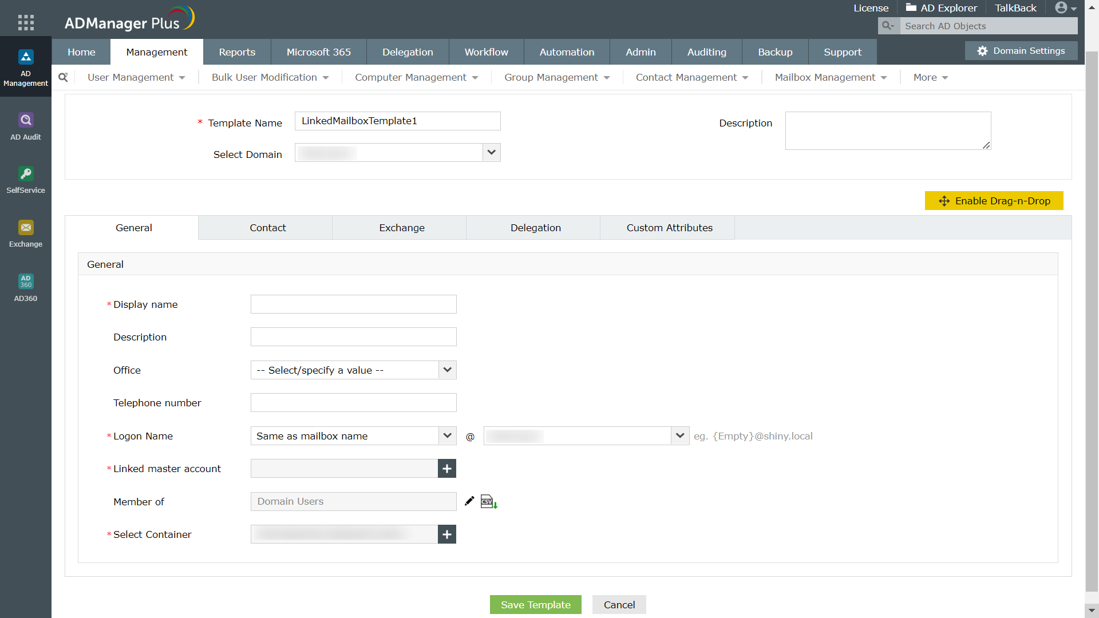1099x618 pixels.
Task: Click plus icon for Linked master account
Action: point(447,469)
